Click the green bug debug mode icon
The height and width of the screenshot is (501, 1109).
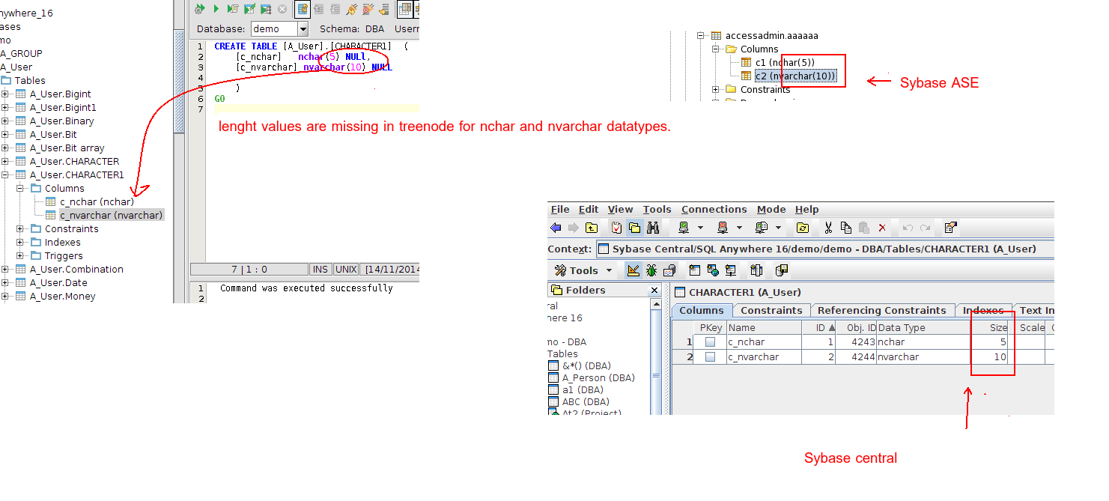[651, 270]
